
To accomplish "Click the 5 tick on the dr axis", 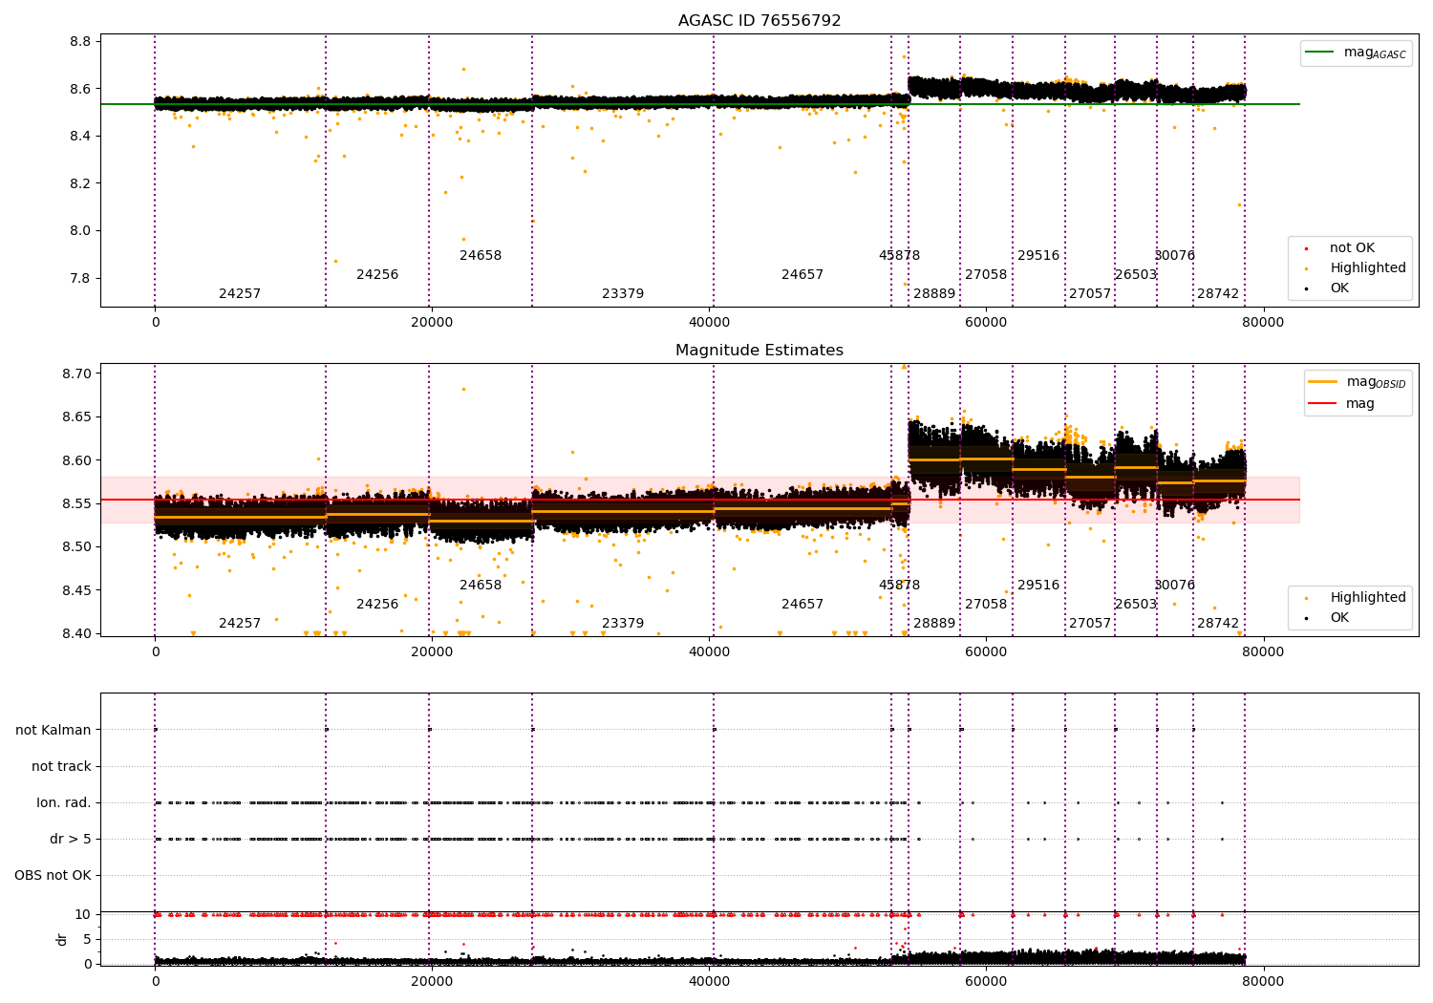I will pos(88,939).
